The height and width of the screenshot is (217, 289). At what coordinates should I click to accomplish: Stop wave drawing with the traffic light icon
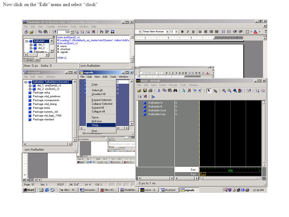tap(240, 91)
